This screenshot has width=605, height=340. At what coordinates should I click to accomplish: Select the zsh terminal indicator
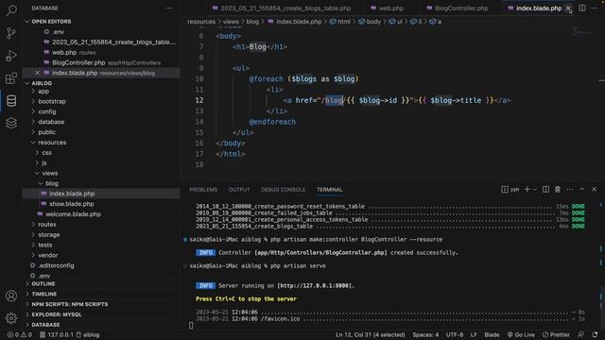coord(510,189)
